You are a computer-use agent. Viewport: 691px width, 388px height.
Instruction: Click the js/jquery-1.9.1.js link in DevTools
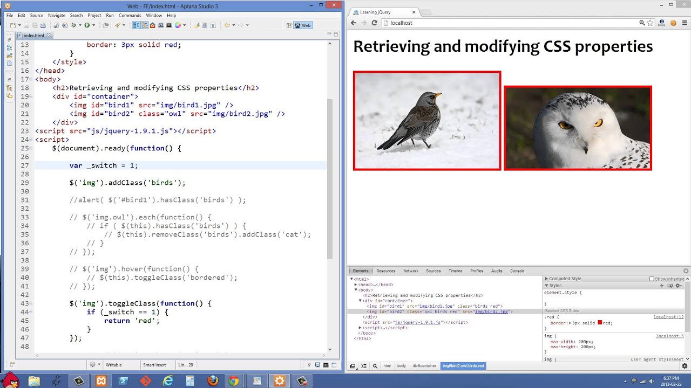[x=418, y=322]
